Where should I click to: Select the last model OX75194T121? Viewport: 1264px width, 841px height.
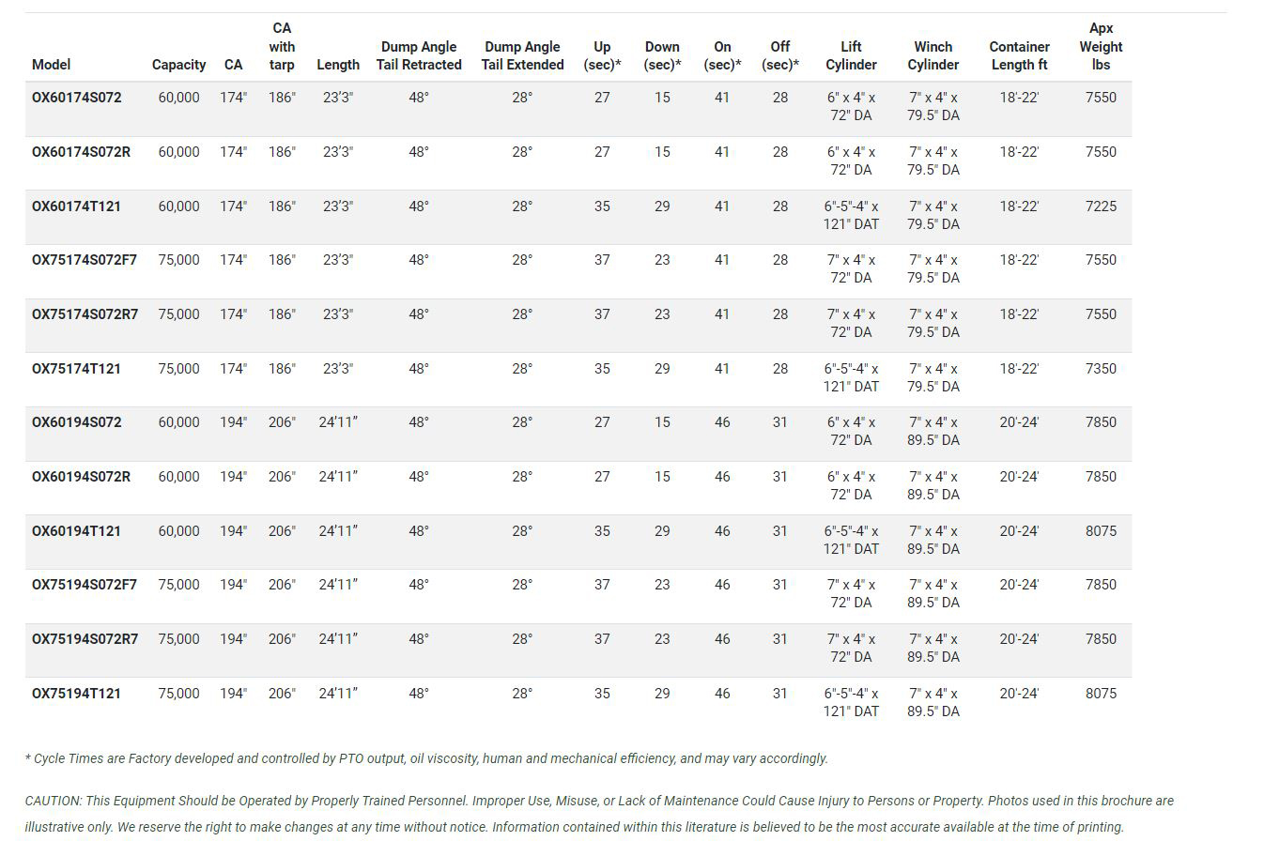click(76, 694)
